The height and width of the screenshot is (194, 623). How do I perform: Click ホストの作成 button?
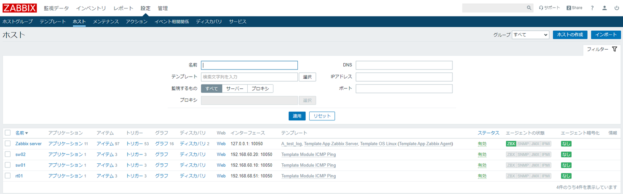(570, 35)
